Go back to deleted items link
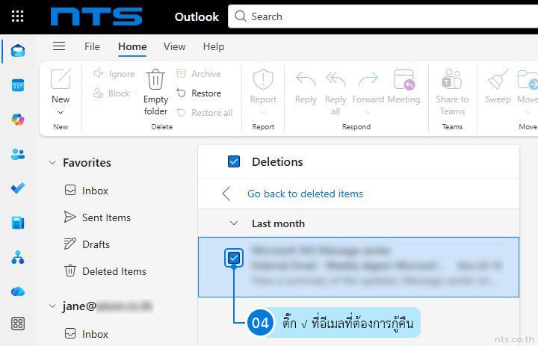This screenshot has width=538, height=346. (x=305, y=194)
